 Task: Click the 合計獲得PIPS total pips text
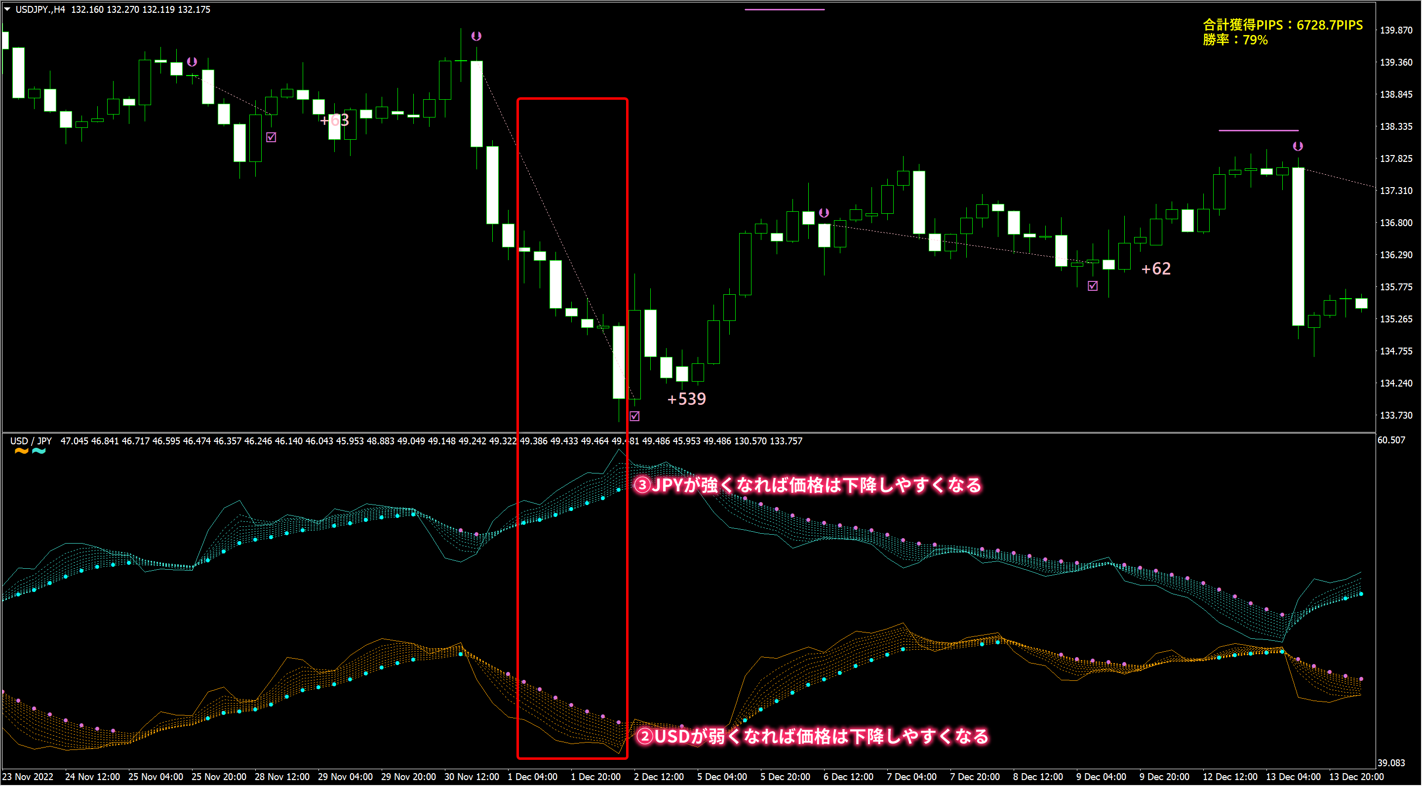click(x=1282, y=25)
